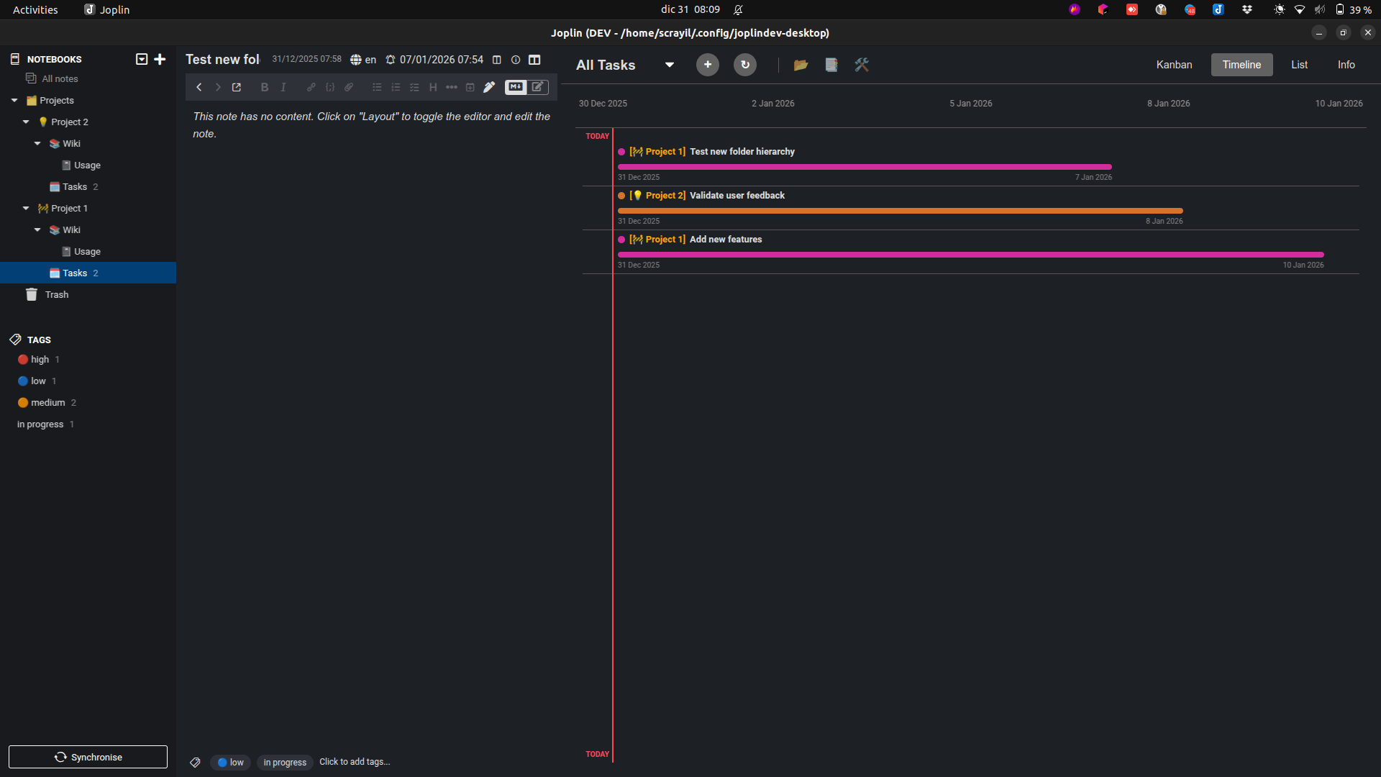Attach a file with the paperclip icon
This screenshot has height=777, width=1381.
tap(349, 87)
